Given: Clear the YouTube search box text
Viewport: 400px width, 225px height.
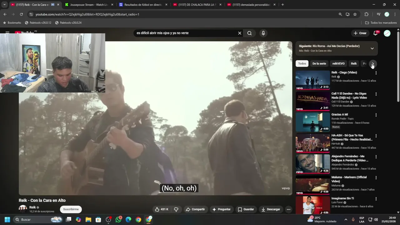Looking at the screenshot, I should click(x=240, y=33).
